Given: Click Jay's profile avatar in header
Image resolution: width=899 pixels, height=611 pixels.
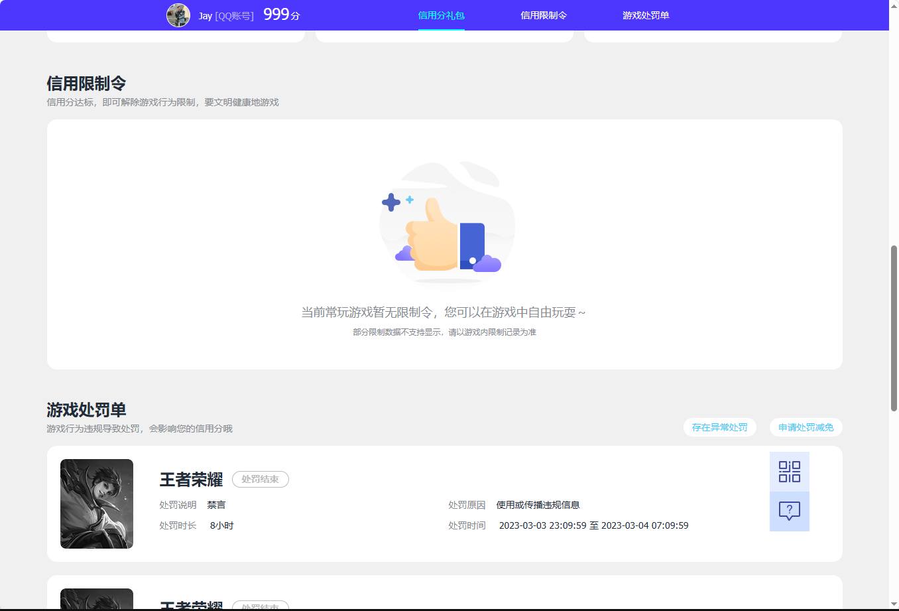Looking at the screenshot, I should pyautogui.click(x=178, y=15).
